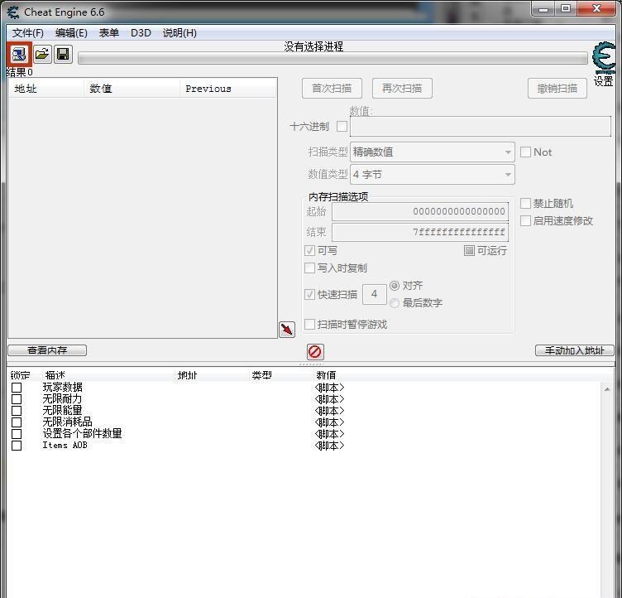Toggle 写入时复制 checkbox

[309, 268]
